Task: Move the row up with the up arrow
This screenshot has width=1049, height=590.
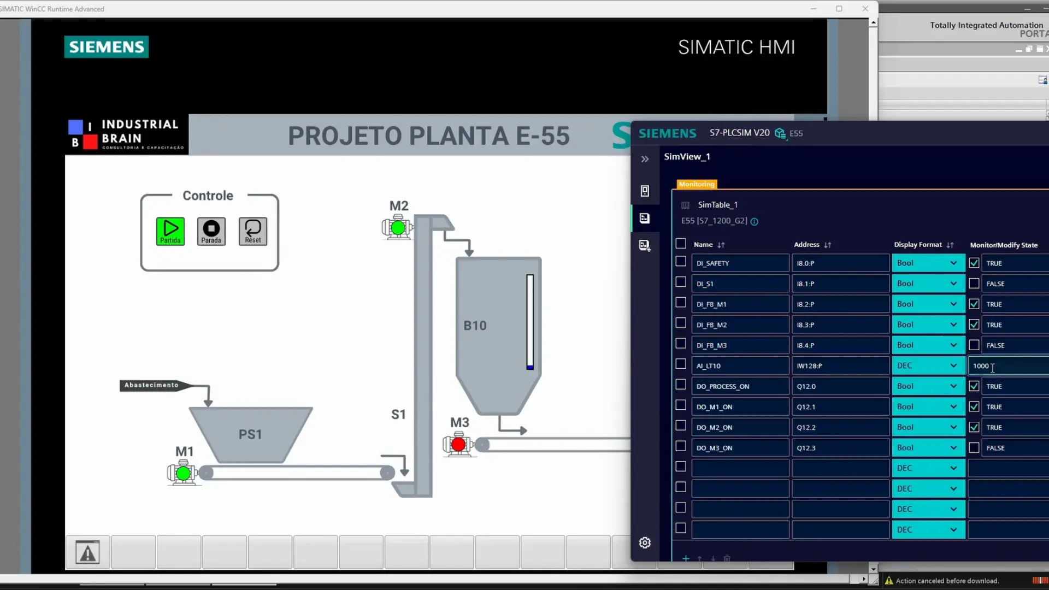Action: (699, 558)
